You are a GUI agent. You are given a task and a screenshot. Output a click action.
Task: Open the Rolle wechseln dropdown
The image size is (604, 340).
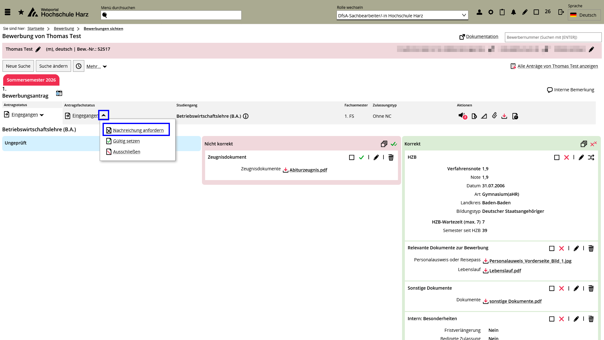(402, 15)
